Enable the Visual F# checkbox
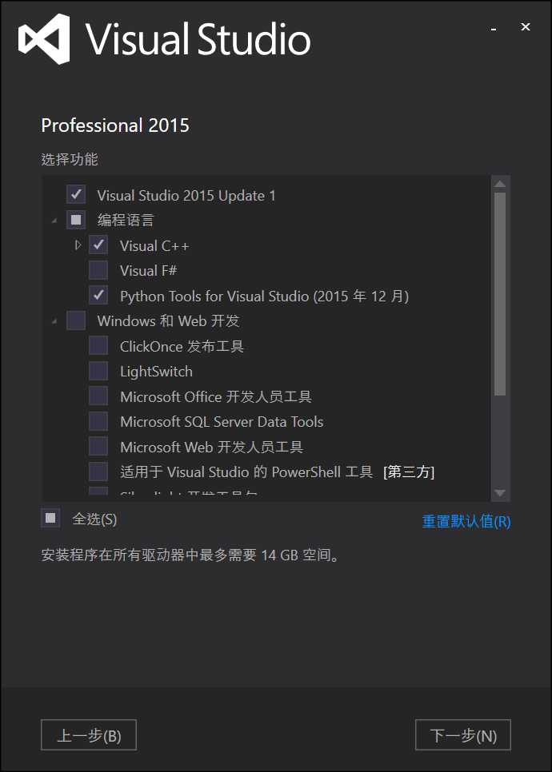The height and width of the screenshot is (772, 552). pos(98,270)
